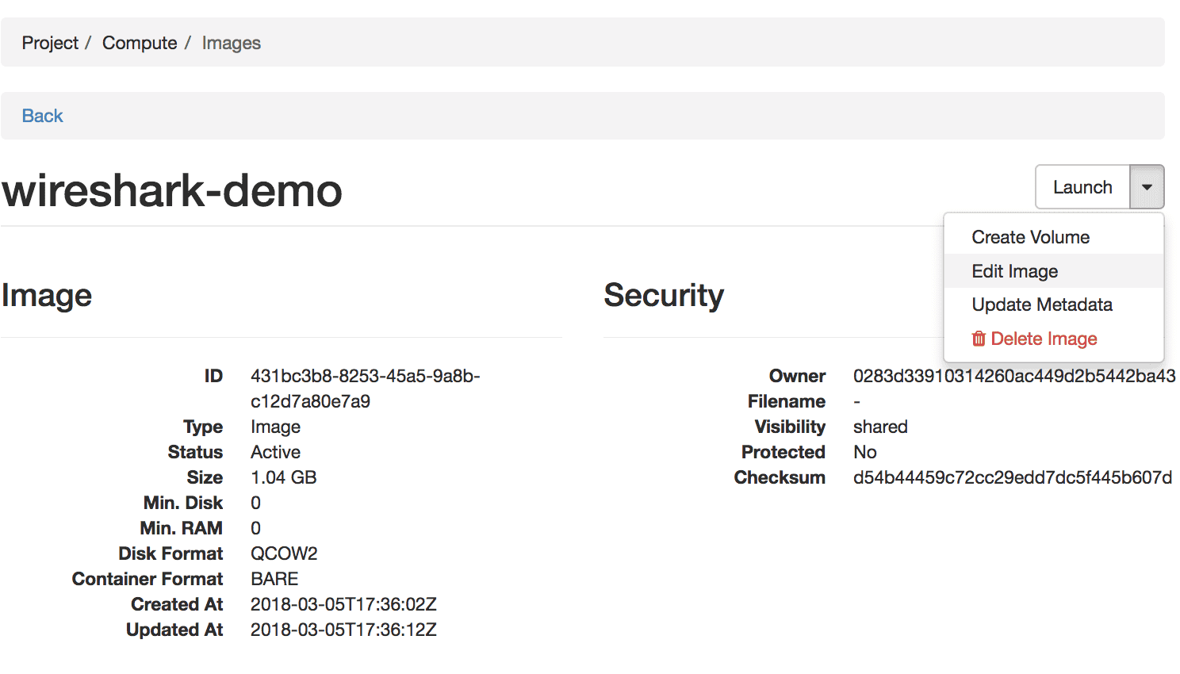
Task: Click the wireshark-demo page title
Action: pos(172,191)
